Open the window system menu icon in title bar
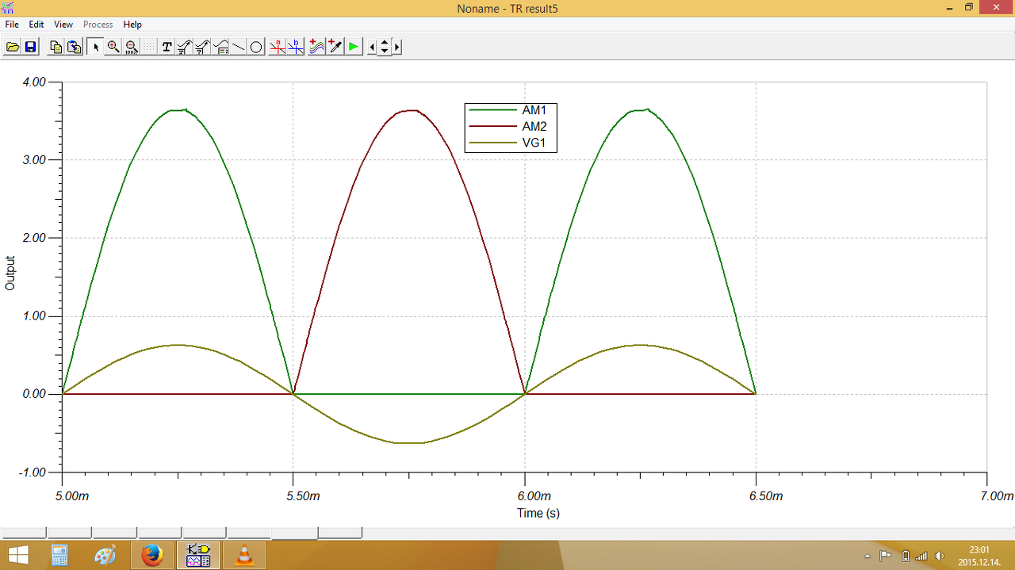Screen dimensions: 1015x570 [x=8, y=7]
